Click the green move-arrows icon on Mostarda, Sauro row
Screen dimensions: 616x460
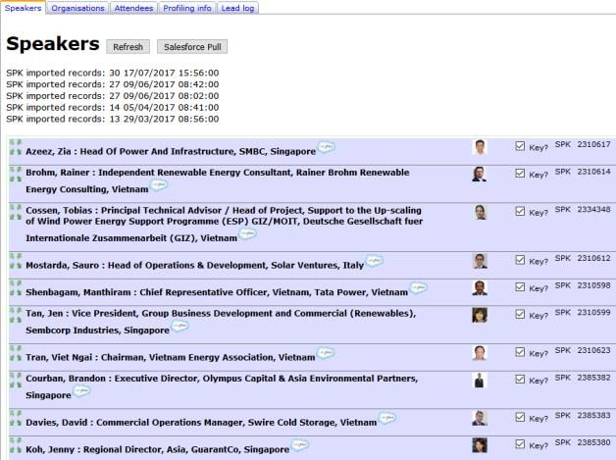(16, 261)
